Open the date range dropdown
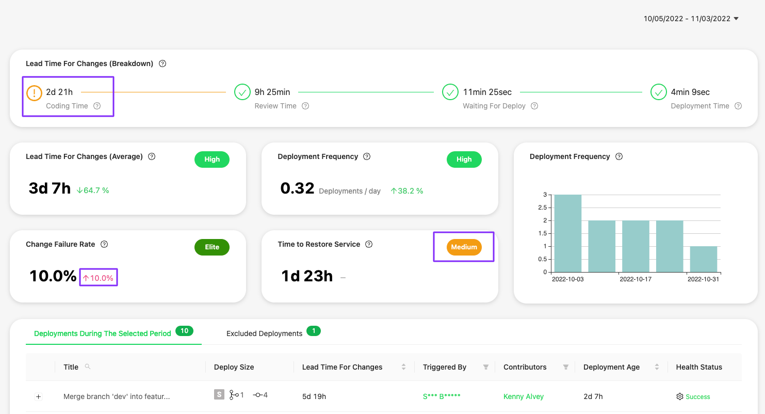 691,19
